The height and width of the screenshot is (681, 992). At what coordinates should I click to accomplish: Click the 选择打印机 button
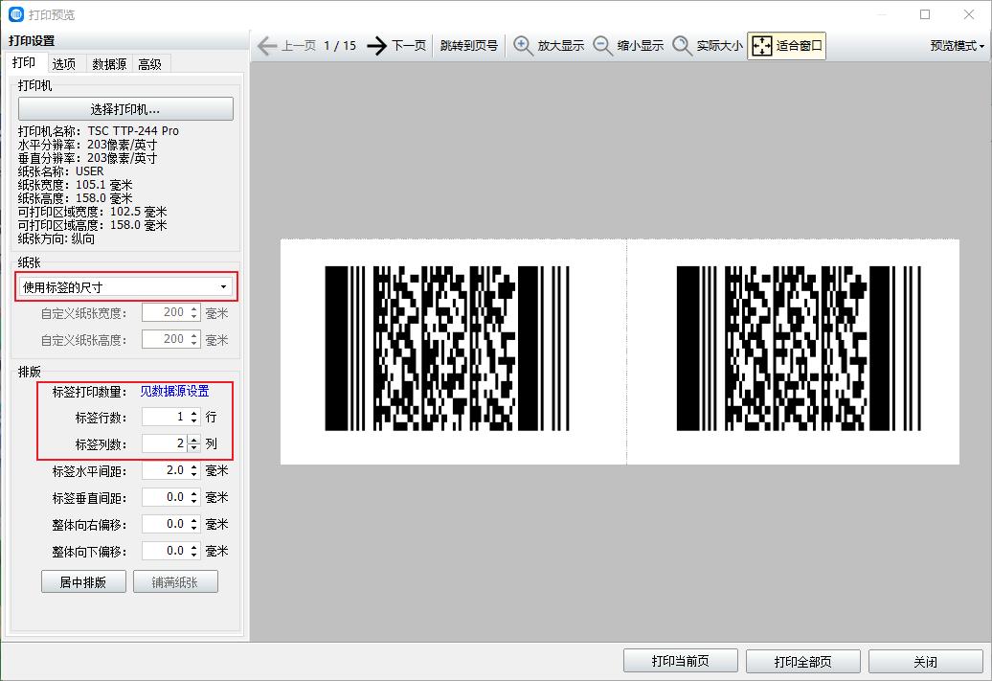click(x=125, y=109)
